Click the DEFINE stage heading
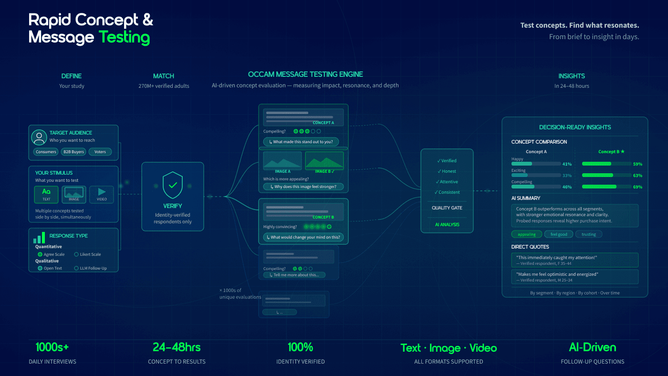The height and width of the screenshot is (376, 668). click(x=72, y=76)
